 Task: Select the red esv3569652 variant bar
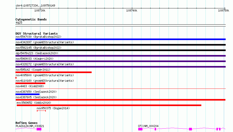[x=109, y=105]
